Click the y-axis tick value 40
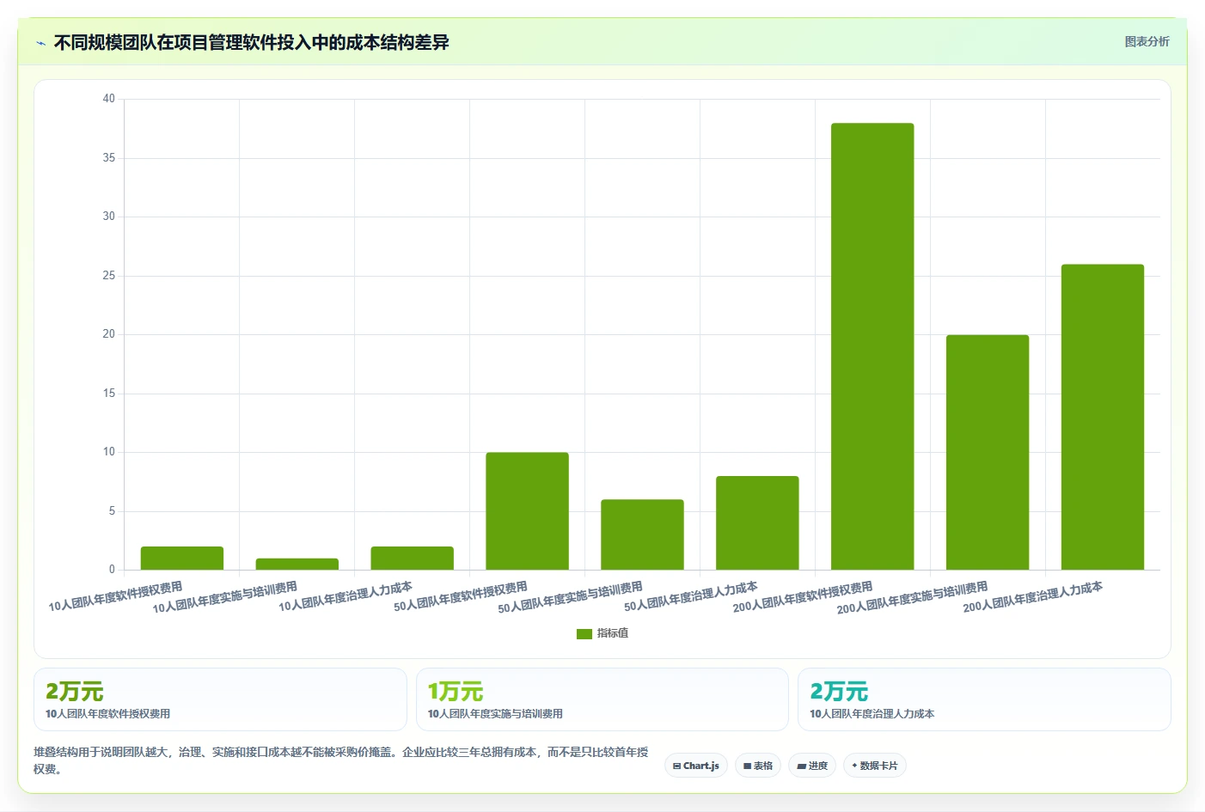Image resolution: width=1205 pixels, height=812 pixels. pyautogui.click(x=108, y=99)
